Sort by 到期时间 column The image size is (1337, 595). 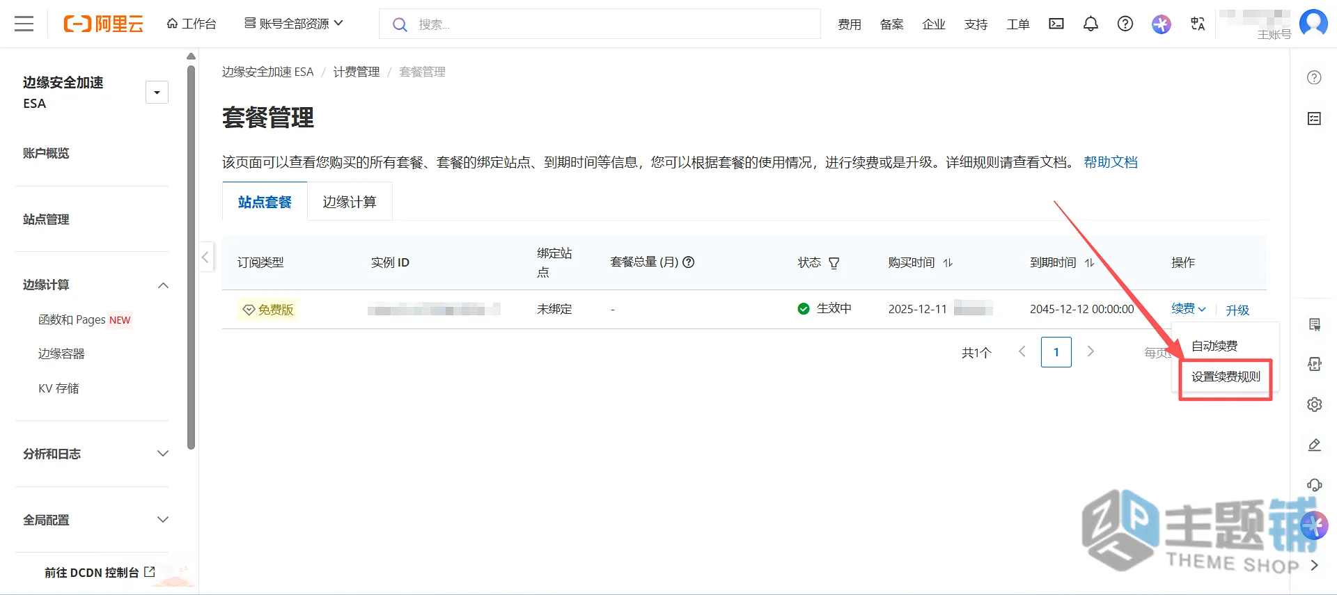(x=1089, y=263)
